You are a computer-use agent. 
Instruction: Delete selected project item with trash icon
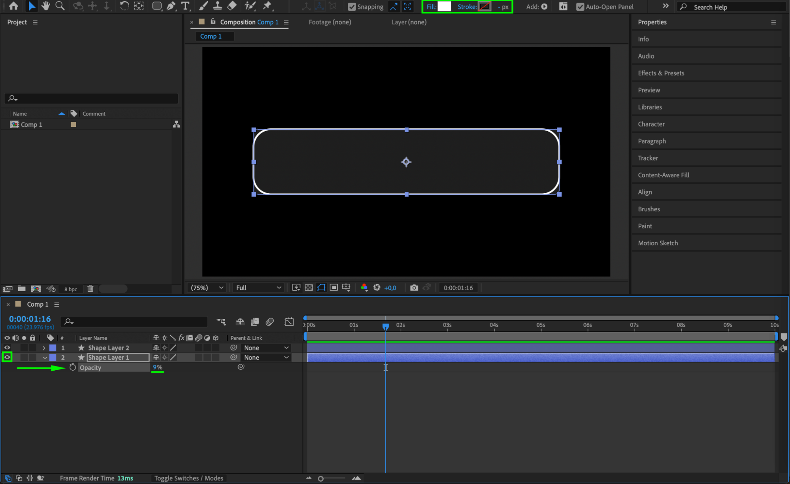tap(90, 289)
